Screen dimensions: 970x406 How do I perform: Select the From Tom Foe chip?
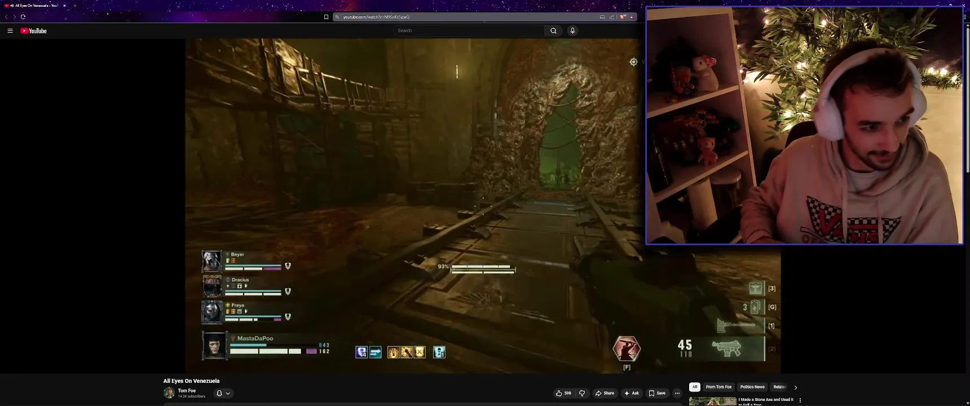tap(718, 387)
